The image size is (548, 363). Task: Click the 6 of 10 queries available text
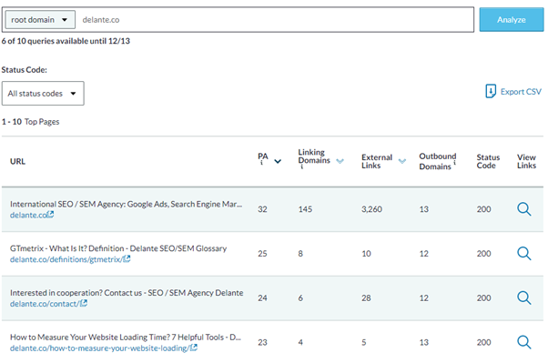(66, 41)
